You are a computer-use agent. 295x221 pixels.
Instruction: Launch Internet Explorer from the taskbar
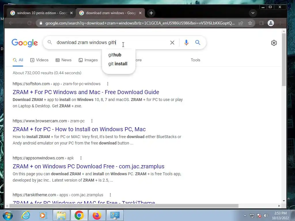(x=26, y=215)
